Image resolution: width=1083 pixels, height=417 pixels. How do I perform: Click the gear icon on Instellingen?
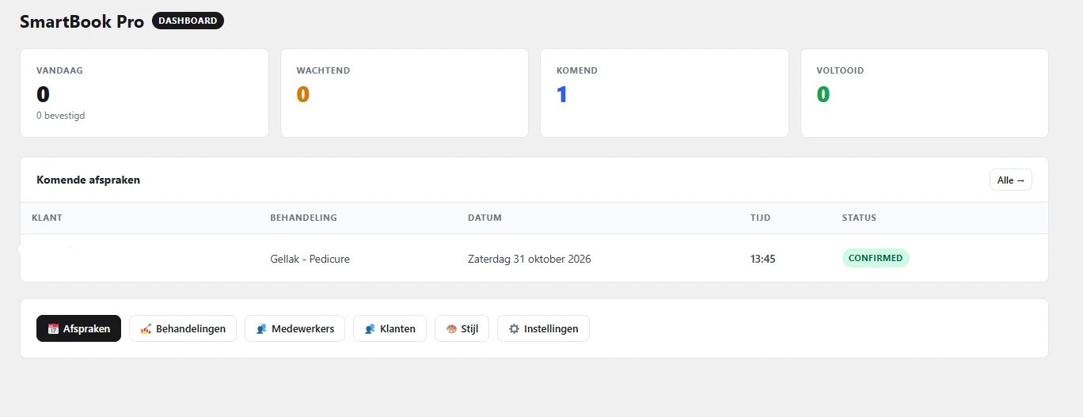(514, 329)
